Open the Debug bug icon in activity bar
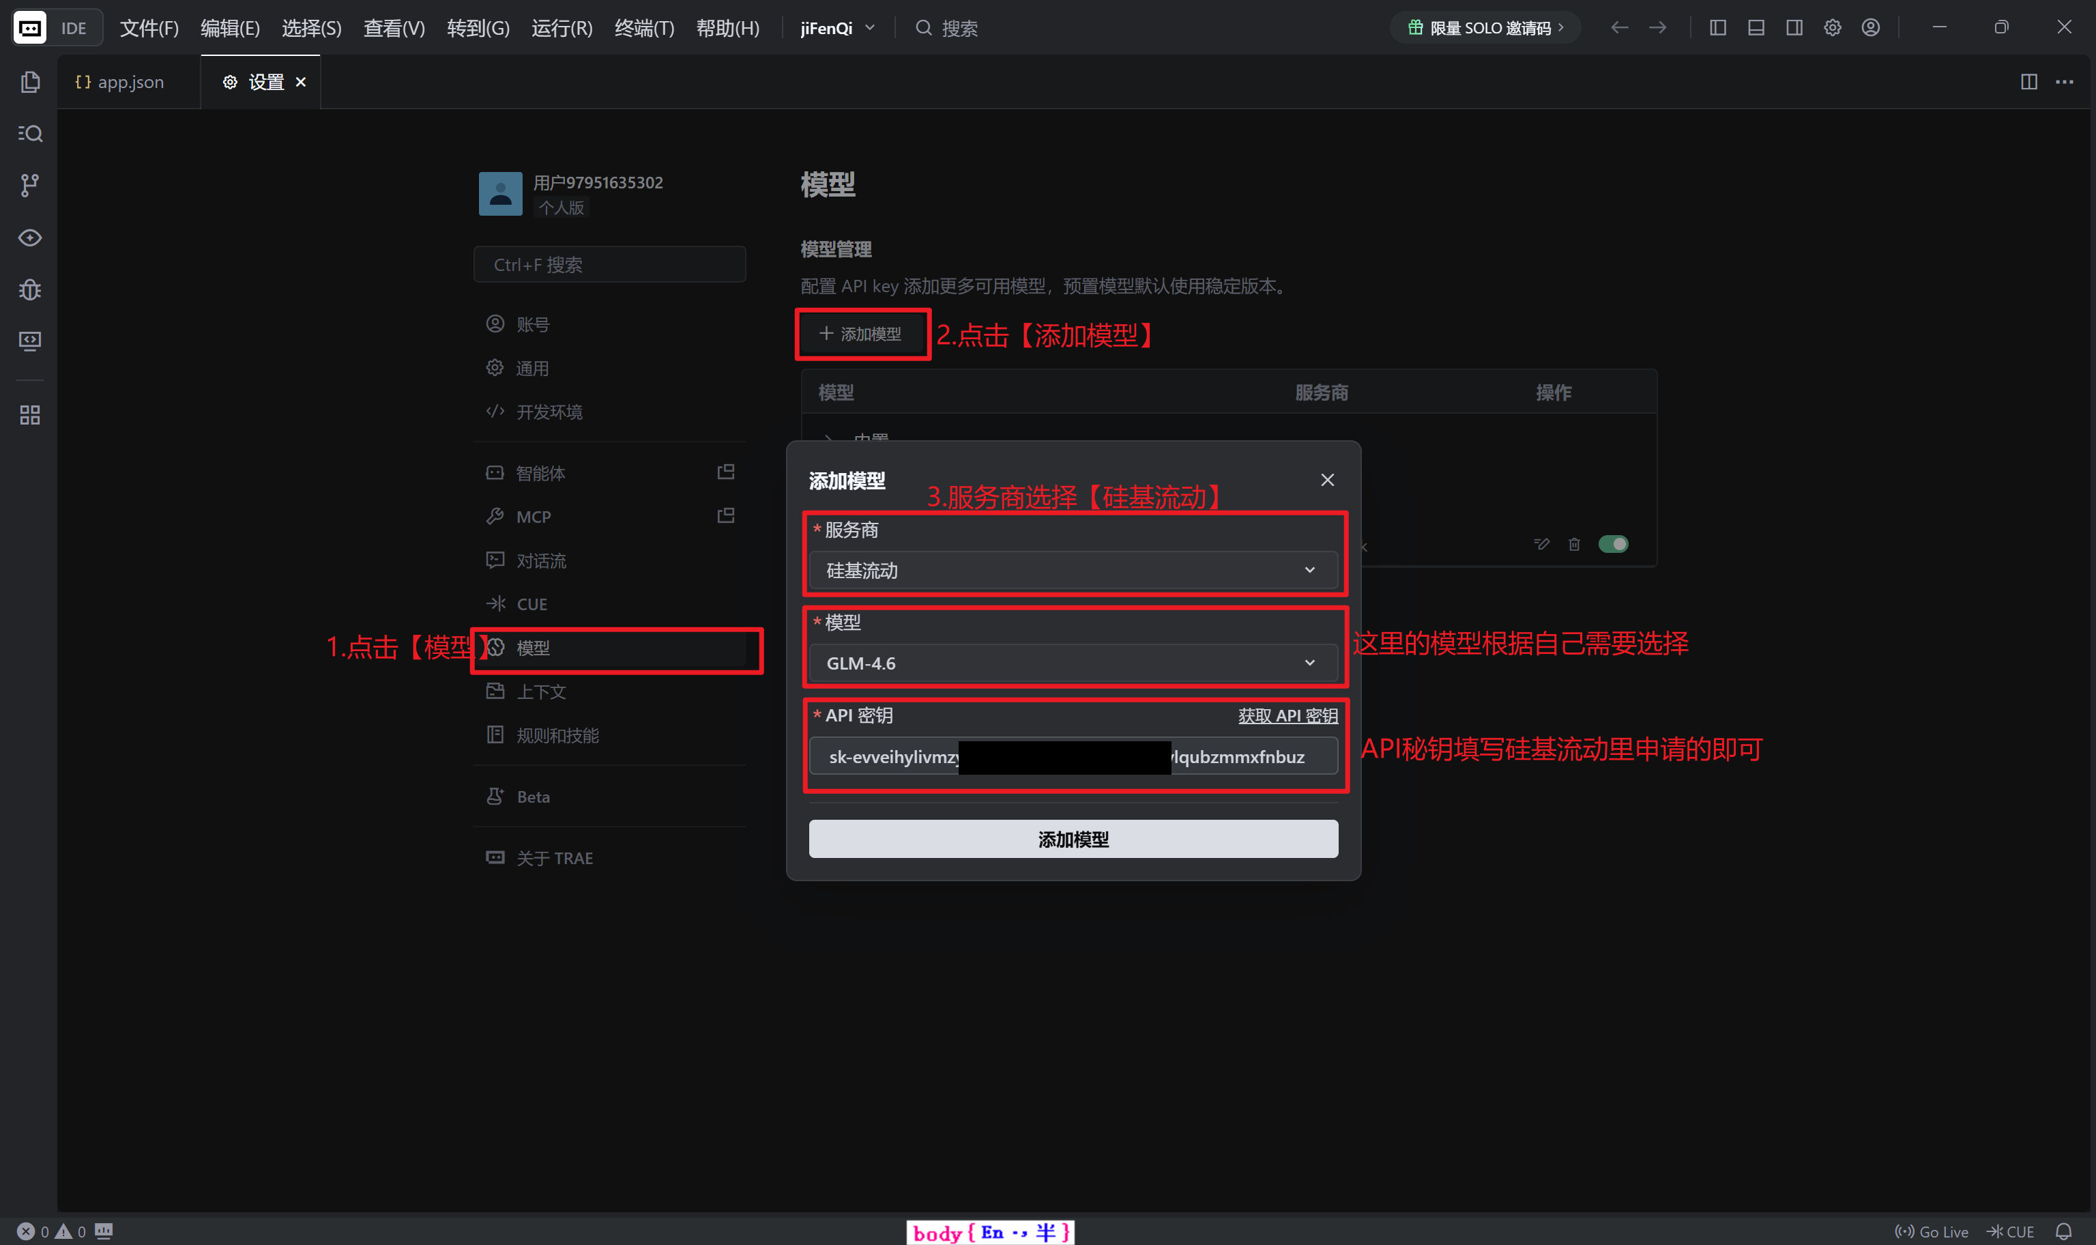Image resolution: width=2096 pixels, height=1245 pixels. [30, 289]
